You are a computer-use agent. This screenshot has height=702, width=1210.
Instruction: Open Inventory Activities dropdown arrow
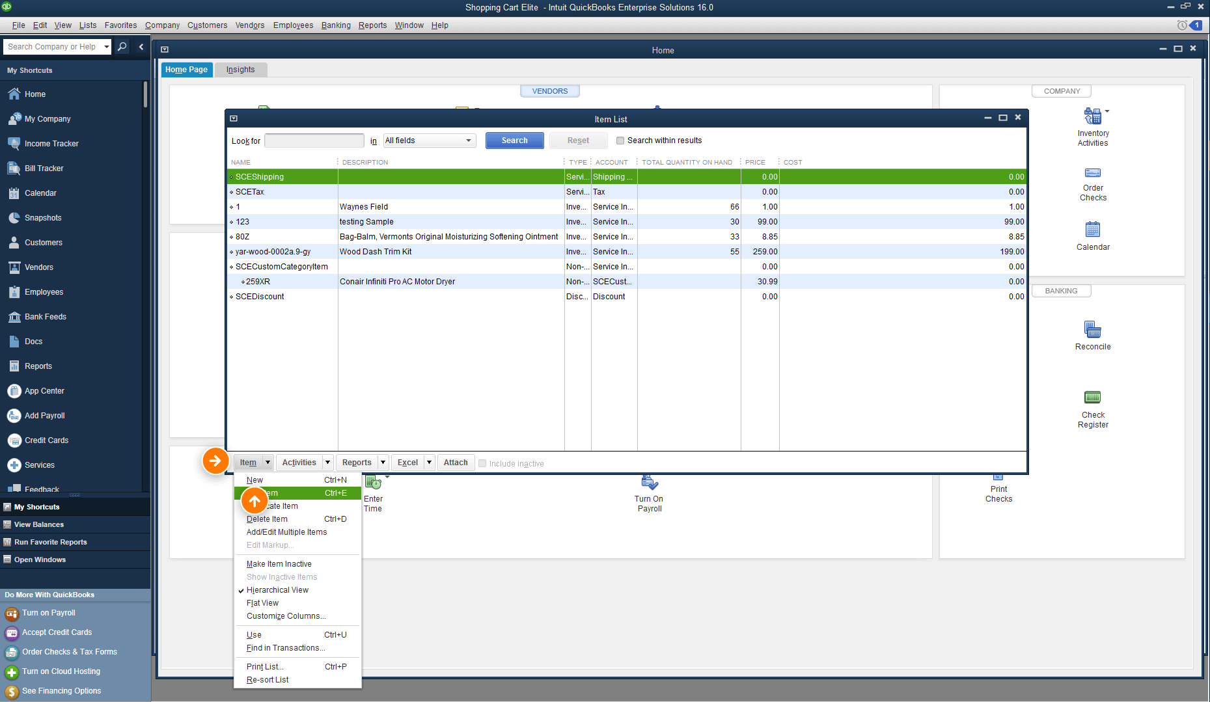click(x=1107, y=111)
